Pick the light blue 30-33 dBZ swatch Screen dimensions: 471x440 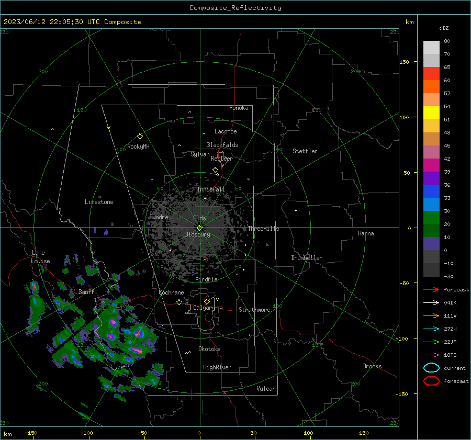click(x=431, y=205)
